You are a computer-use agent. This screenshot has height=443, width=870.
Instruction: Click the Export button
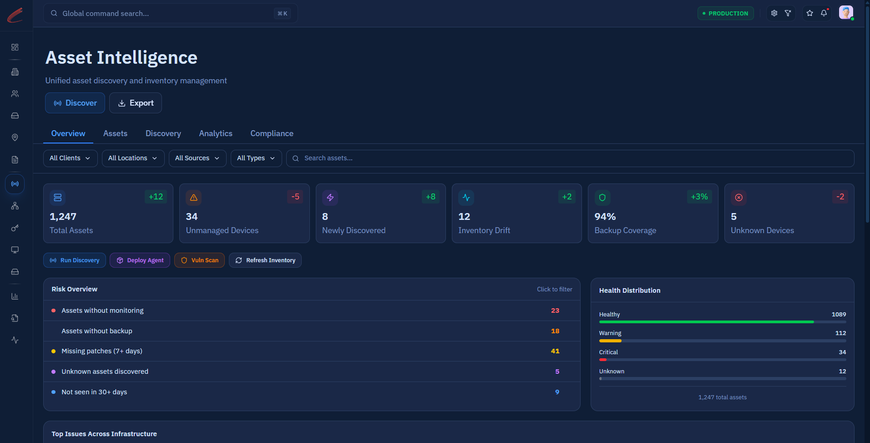(136, 103)
